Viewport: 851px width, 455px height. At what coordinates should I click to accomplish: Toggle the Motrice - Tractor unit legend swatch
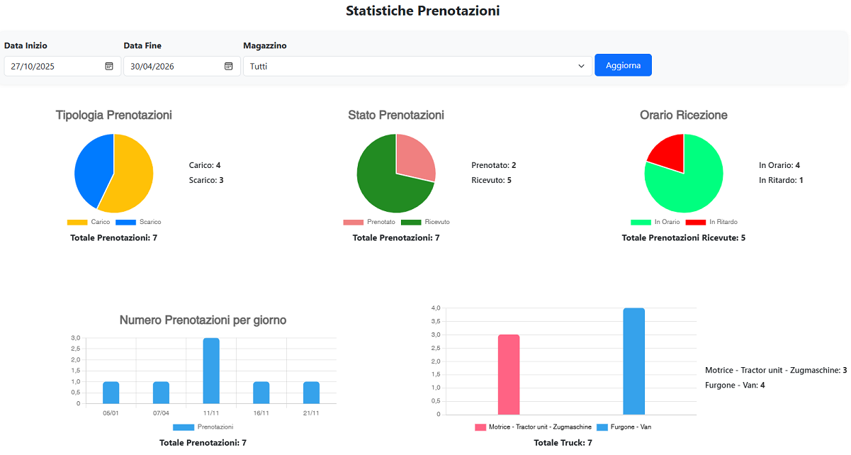(480, 427)
